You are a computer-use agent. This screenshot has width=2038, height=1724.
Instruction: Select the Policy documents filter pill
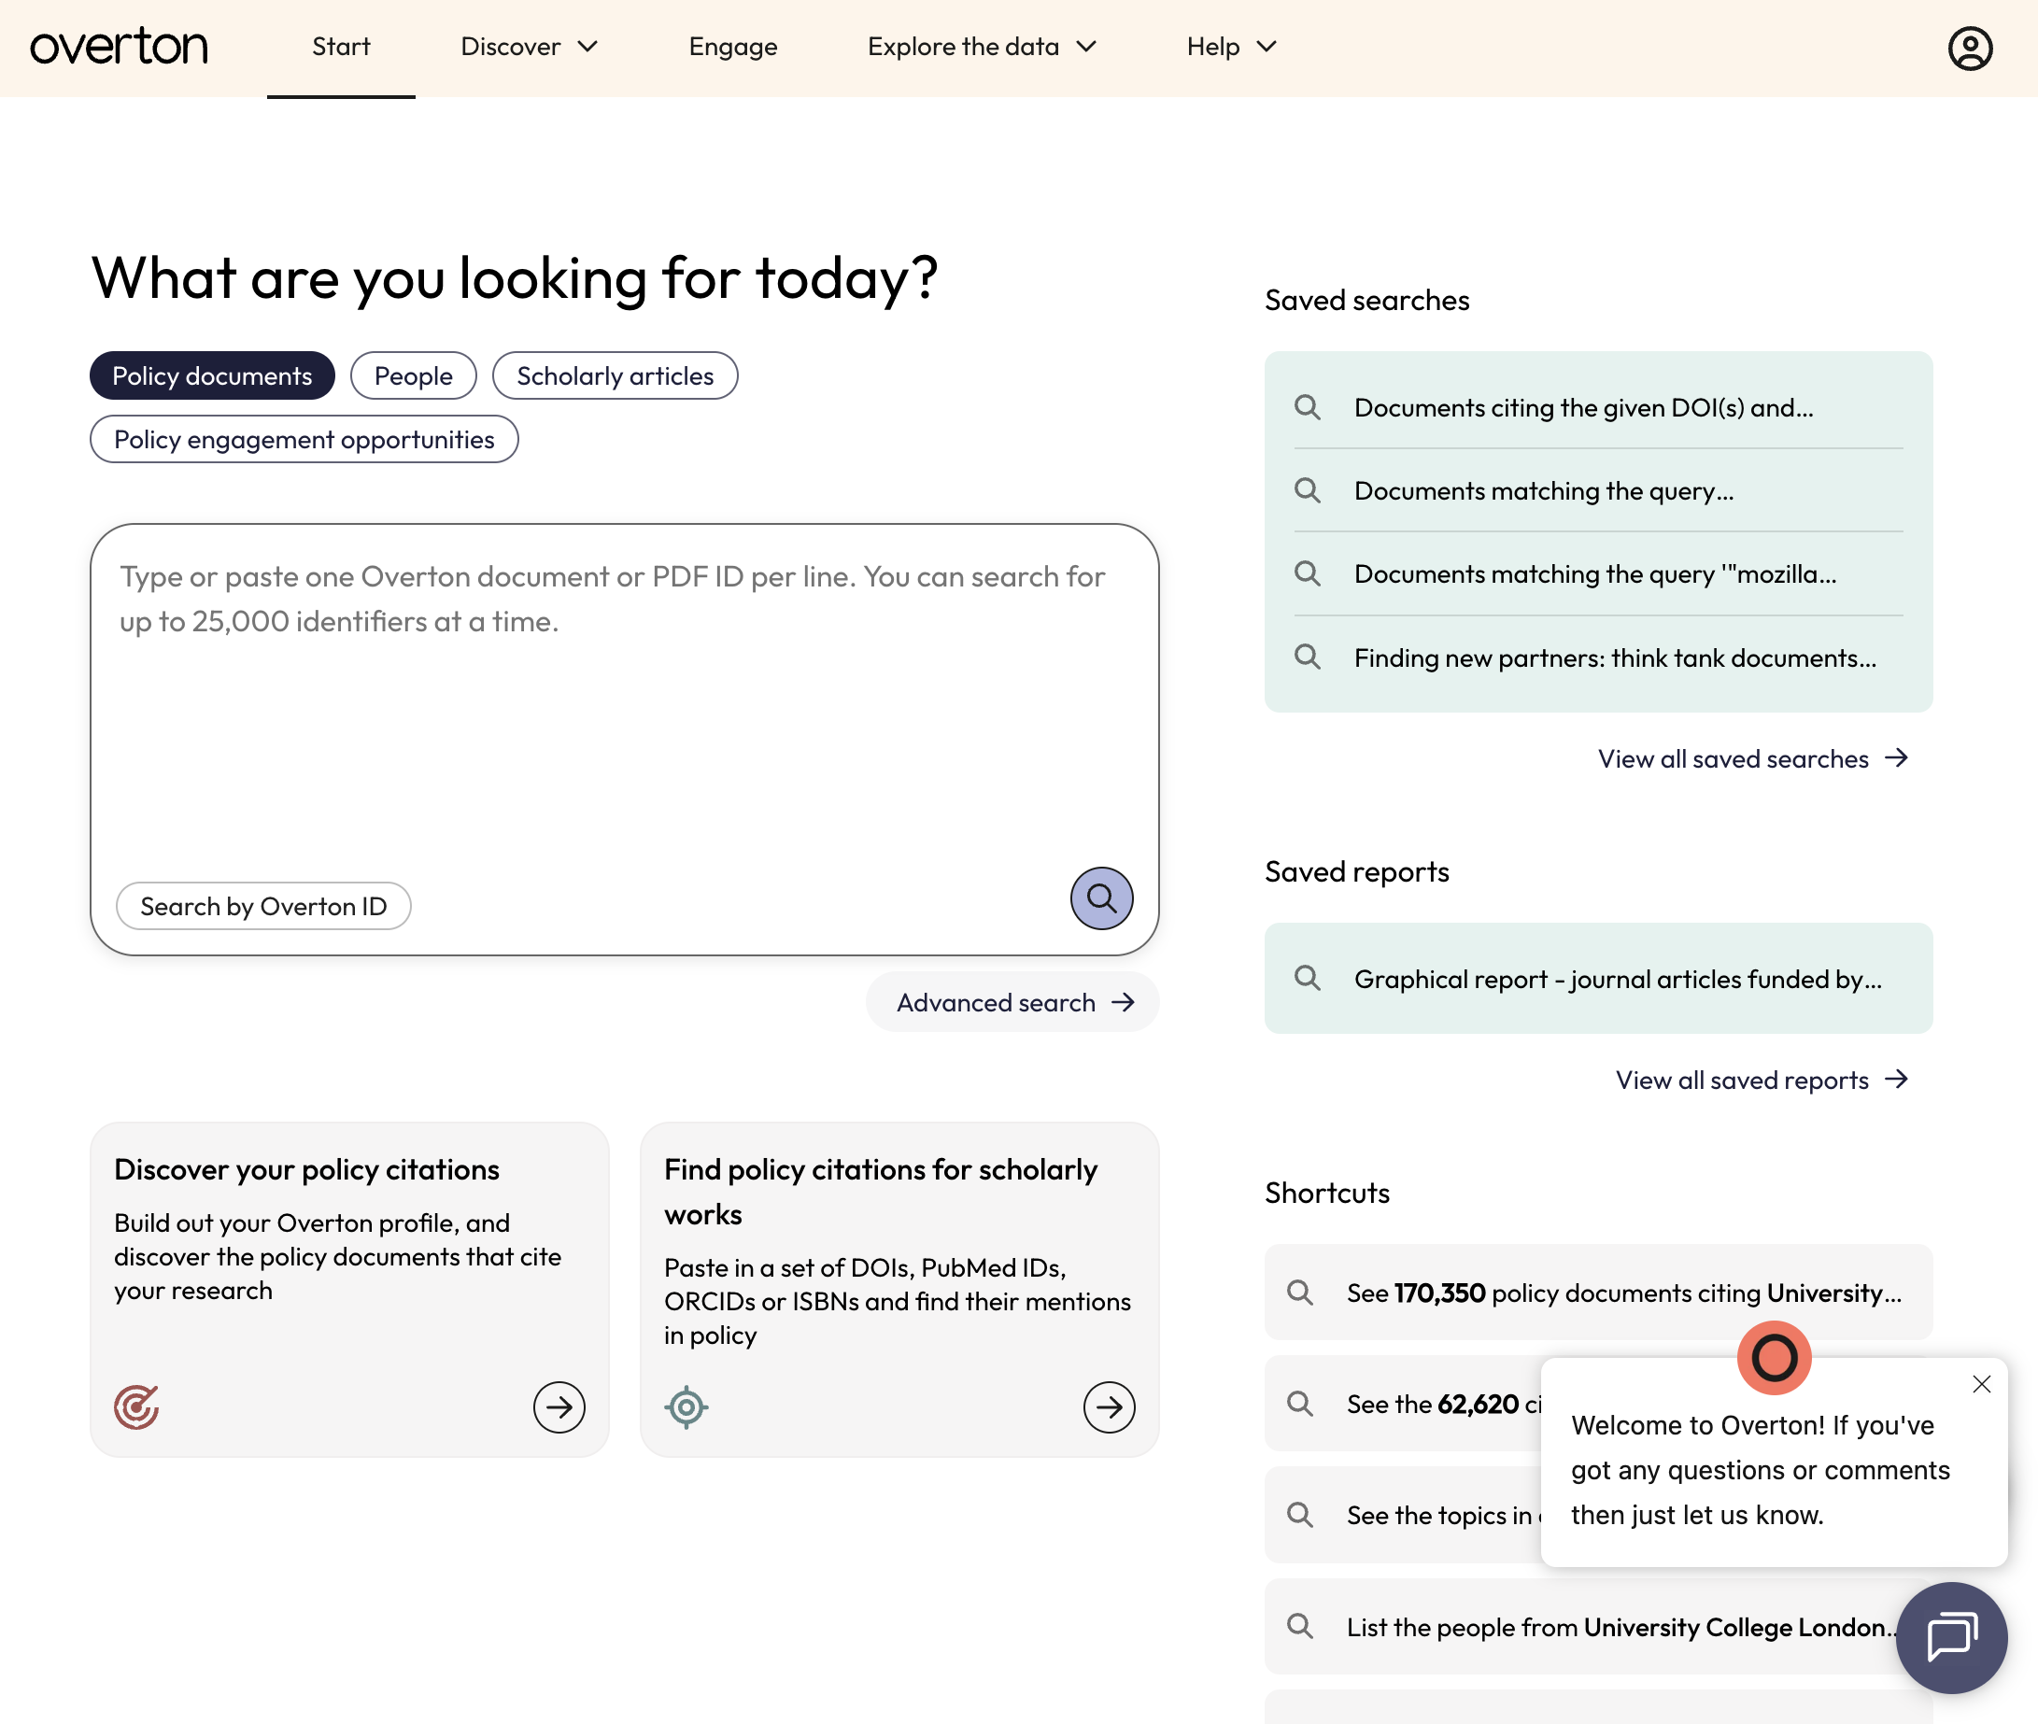click(212, 375)
